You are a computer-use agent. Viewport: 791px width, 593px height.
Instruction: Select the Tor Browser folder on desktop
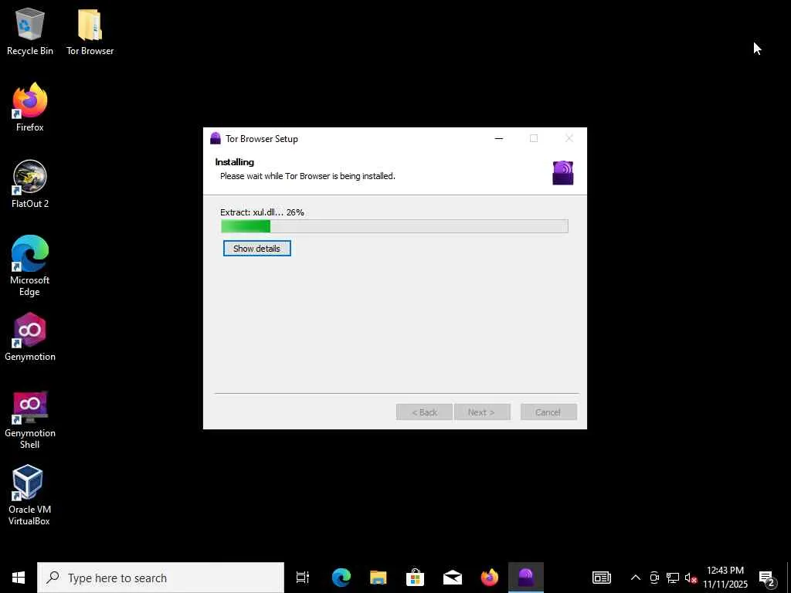pyautogui.click(x=90, y=32)
